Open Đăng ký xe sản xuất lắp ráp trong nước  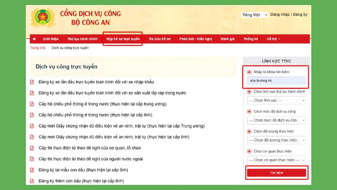(112, 93)
